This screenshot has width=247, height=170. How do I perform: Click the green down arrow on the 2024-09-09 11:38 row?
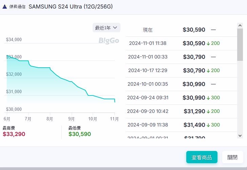[x=208, y=125]
